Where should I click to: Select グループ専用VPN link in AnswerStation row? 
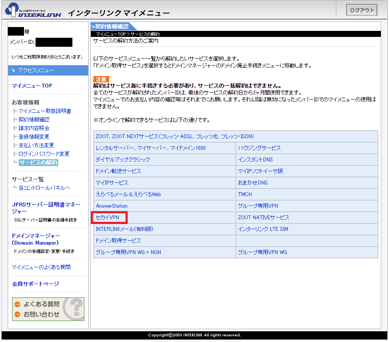click(x=258, y=206)
